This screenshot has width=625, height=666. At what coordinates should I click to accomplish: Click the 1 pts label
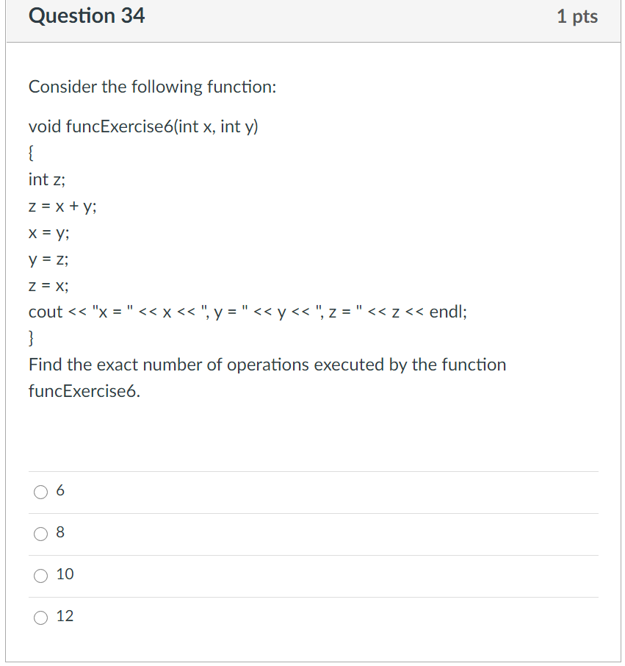click(x=578, y=16)
